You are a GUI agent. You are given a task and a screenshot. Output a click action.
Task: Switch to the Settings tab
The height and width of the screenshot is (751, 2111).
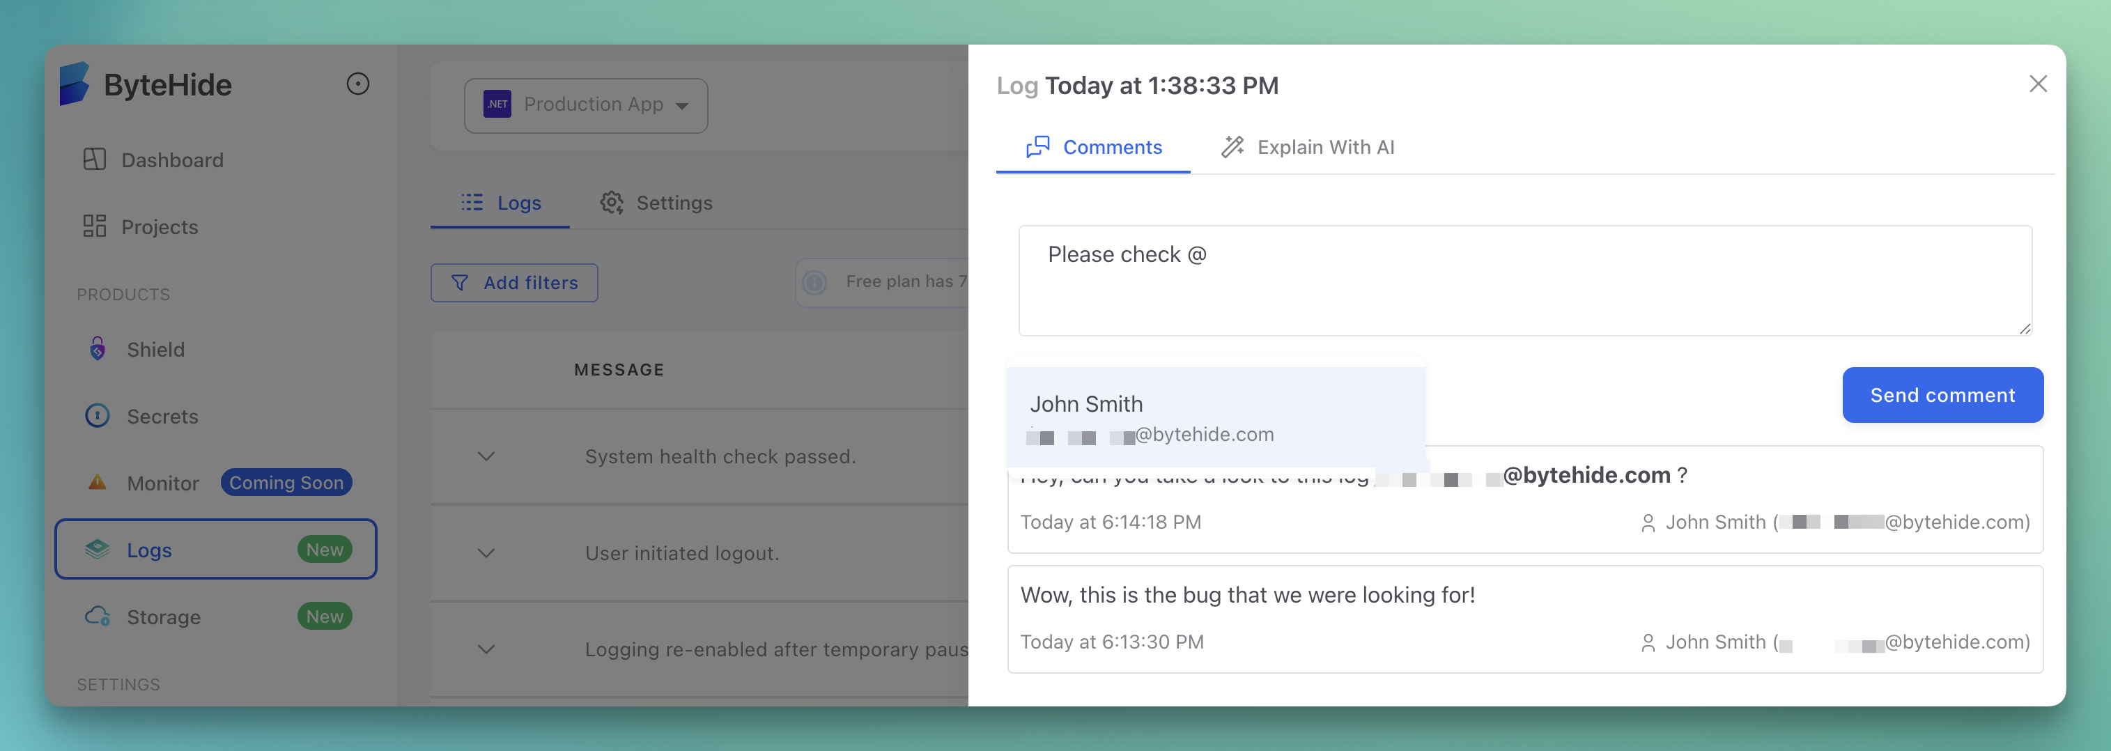point(656,203)
